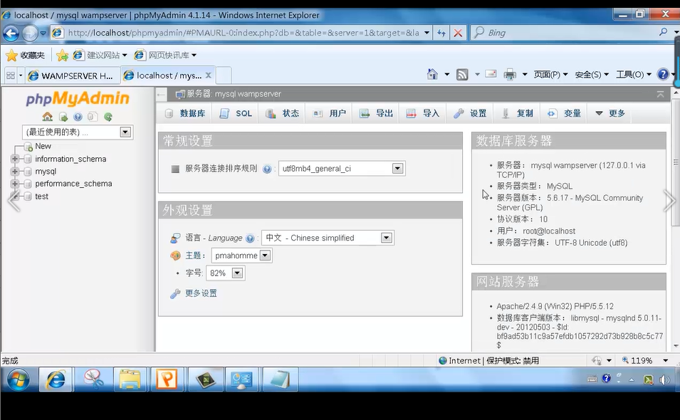Image resolution: width=680 pixels, height=420 pixels.
Task: Click the 网页快讯库 web slice gallery link
Action: coord(165,55)
